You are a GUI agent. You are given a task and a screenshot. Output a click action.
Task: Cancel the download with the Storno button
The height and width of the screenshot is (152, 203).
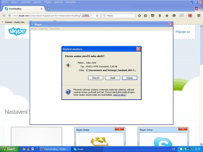point(130,78)
